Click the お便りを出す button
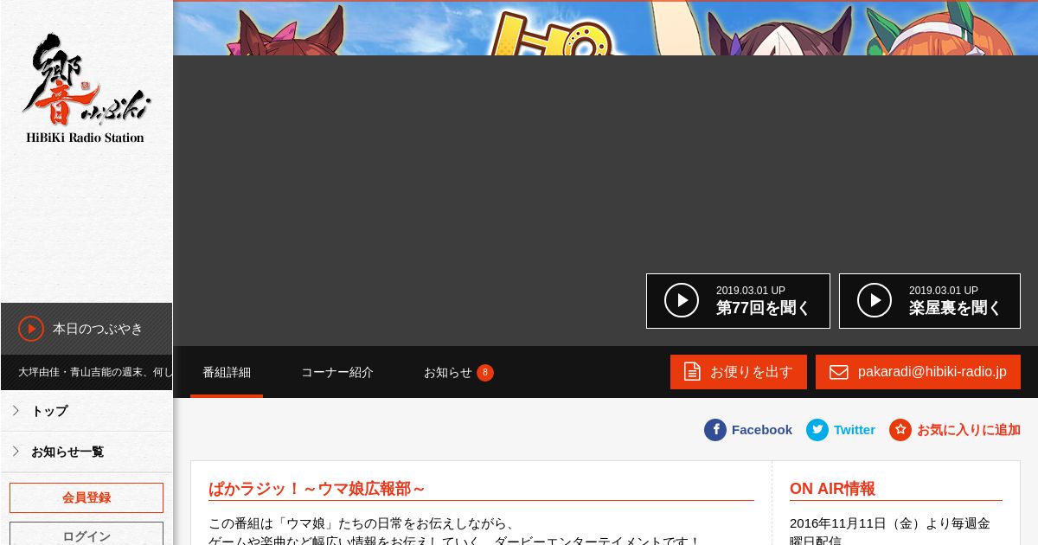 (x=739, y=372)
